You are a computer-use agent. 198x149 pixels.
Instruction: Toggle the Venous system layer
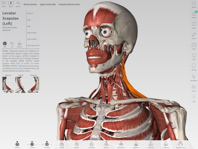(77, 144)
